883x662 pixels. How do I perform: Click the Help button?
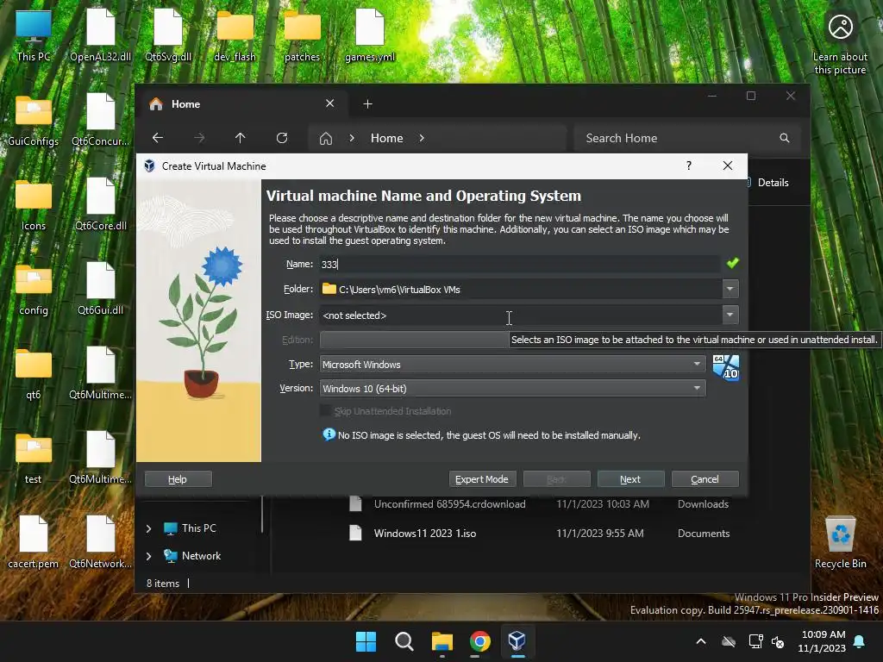click(x=178, y=479)
